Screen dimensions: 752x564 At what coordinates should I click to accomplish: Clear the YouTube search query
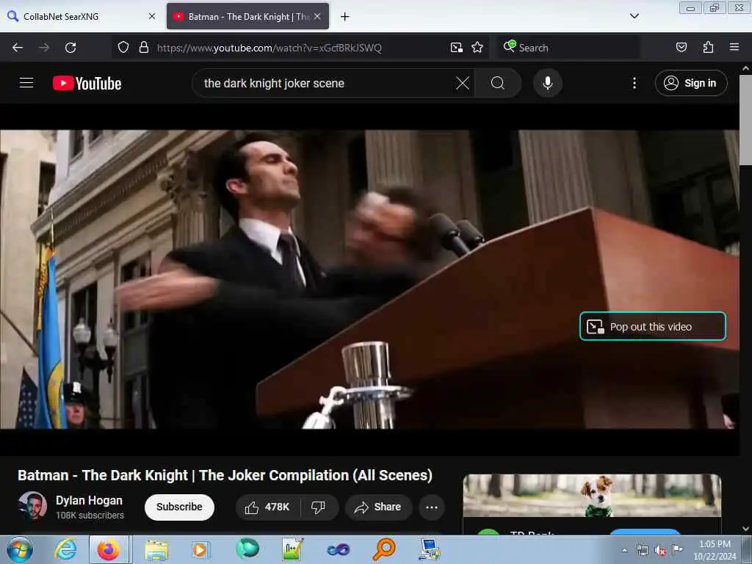[463, 84]
